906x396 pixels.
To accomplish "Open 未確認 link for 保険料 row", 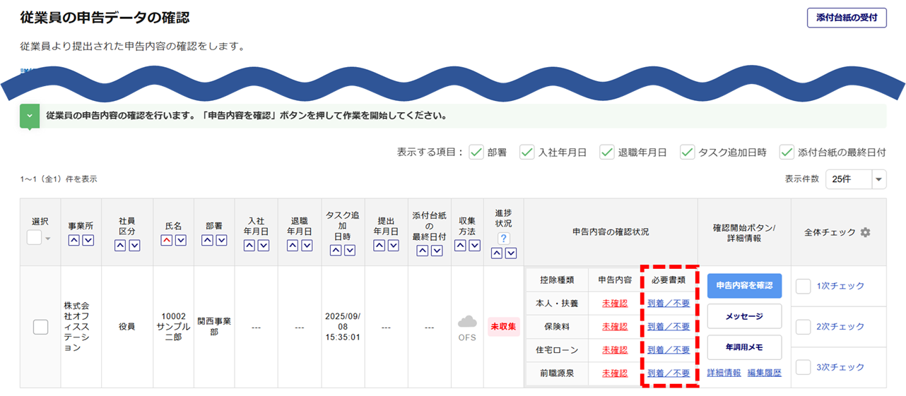I will pos(614,327).
